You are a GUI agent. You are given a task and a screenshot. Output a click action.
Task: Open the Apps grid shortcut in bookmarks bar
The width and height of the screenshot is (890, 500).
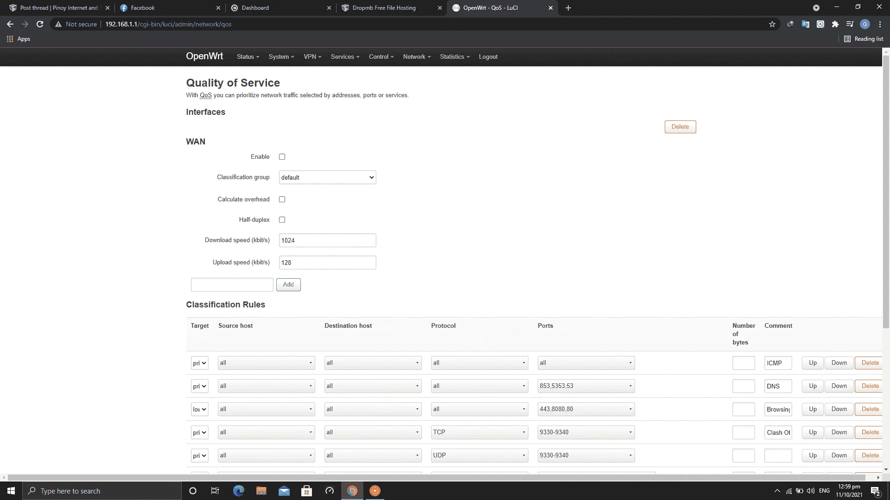click(x=19, y=39)
